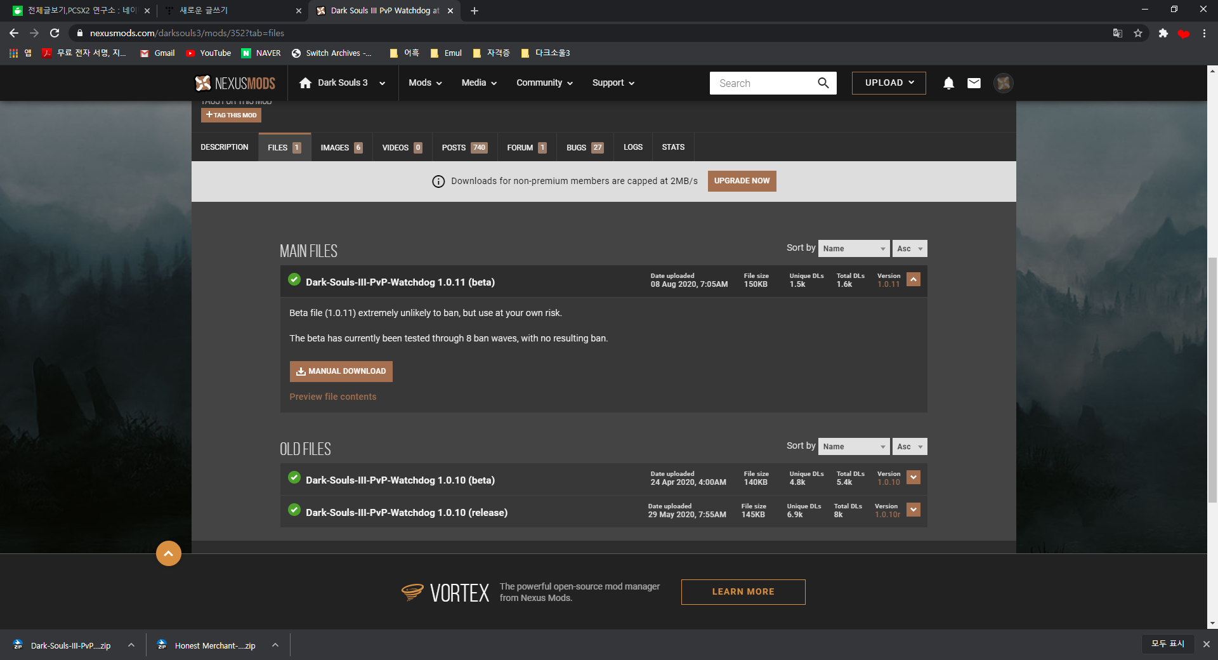
Task: Open the Dark Souls 3 home icon
Action: point(305,83)
